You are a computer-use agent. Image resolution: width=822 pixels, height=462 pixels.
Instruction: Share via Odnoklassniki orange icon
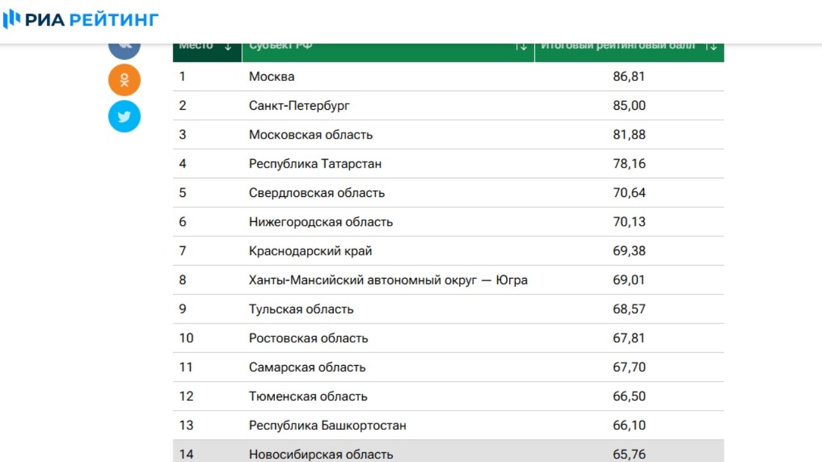(124, 80)
